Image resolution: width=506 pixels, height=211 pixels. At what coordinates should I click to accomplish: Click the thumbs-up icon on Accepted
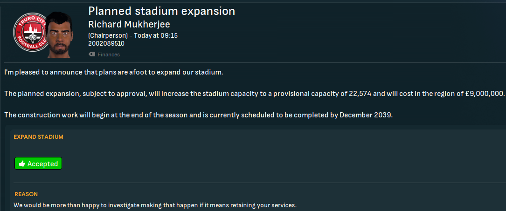tap(22, 164)
